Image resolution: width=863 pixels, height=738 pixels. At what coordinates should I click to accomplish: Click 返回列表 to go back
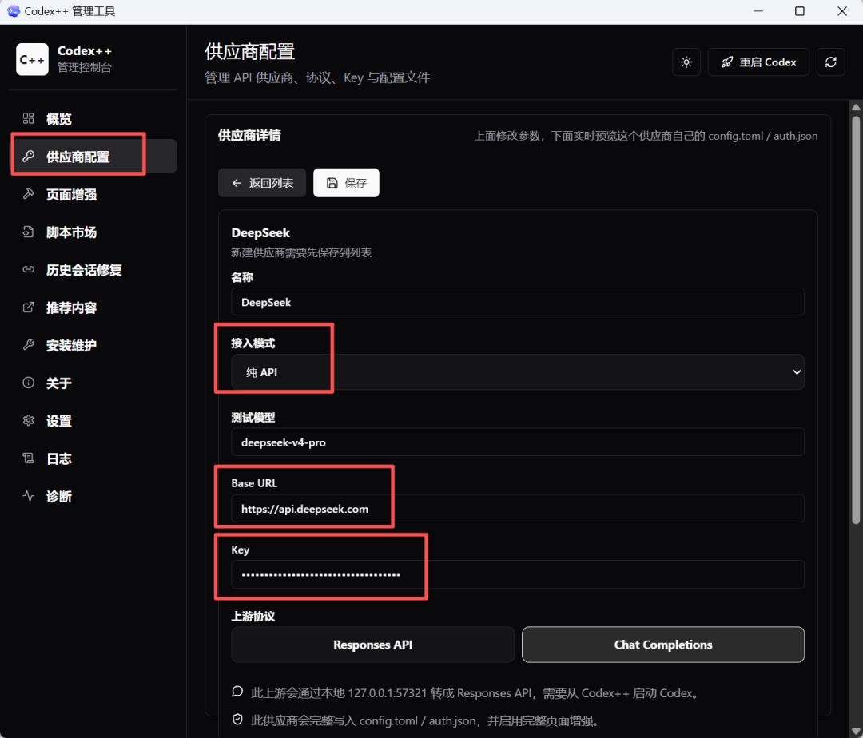pyautogui.click(x=262, y=183)
